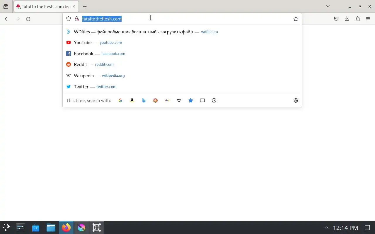
Task: Search in history clock icon
Action: coord(214,100)
